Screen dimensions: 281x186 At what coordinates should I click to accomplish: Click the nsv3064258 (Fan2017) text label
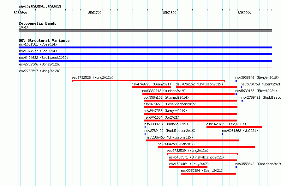pyautogui.click(x=176, y=144)
